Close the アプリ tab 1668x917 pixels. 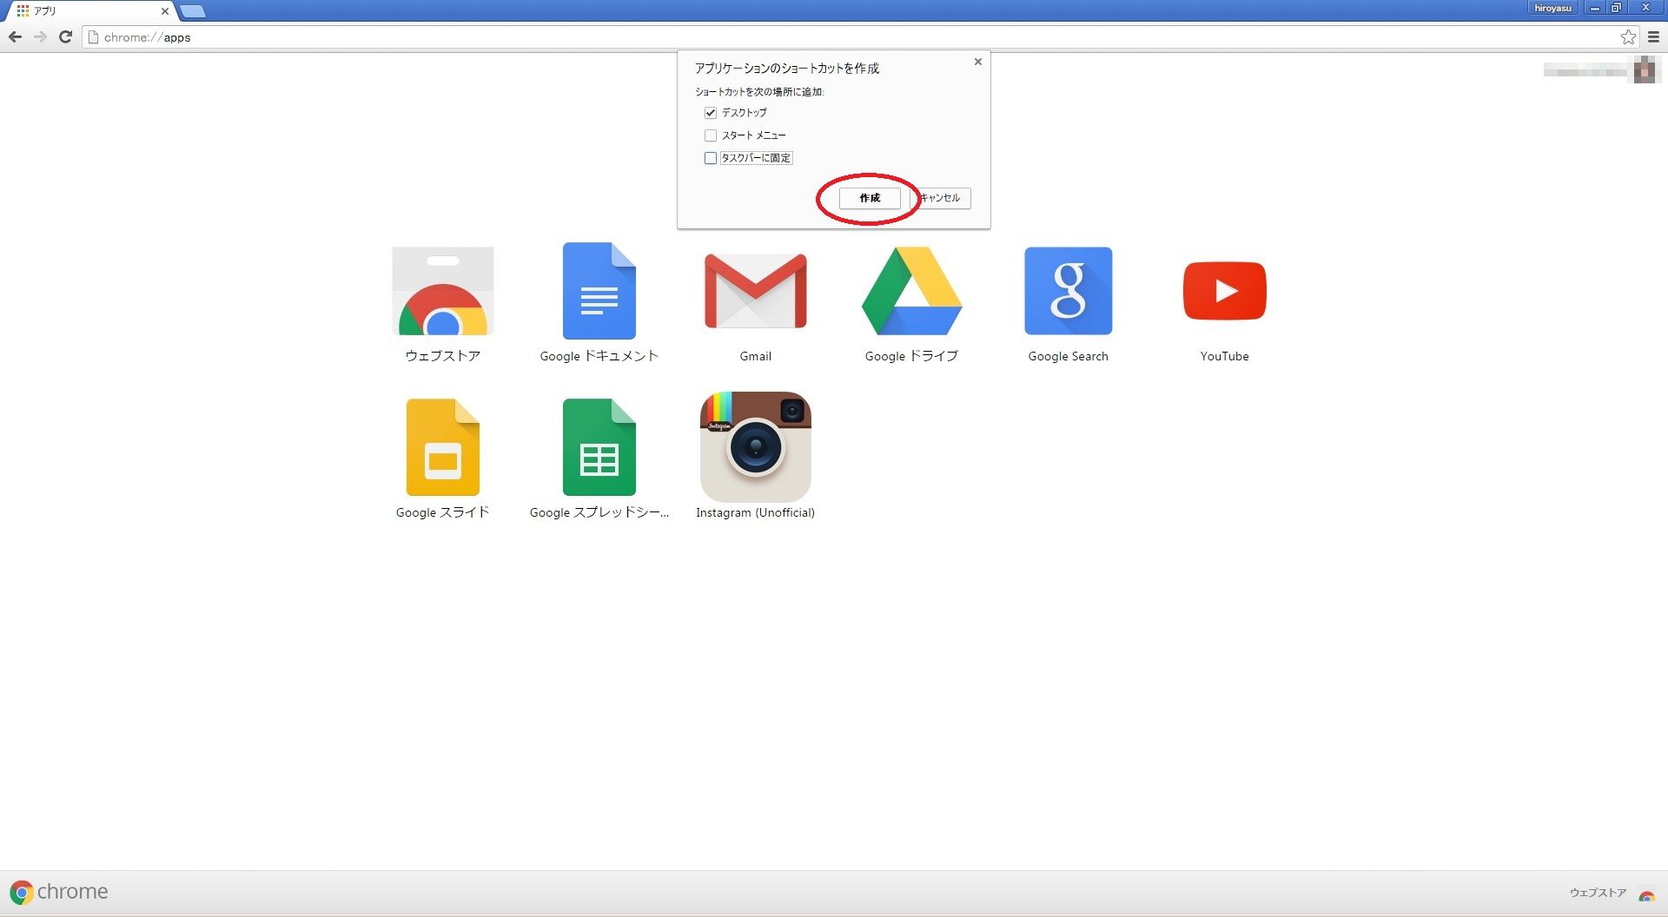pos(164,11)
